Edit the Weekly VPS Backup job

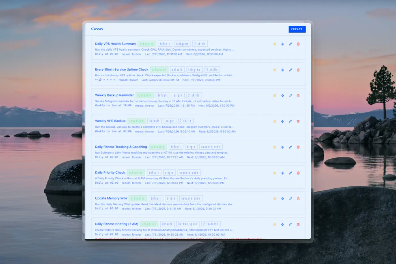(x=290, y=121)
